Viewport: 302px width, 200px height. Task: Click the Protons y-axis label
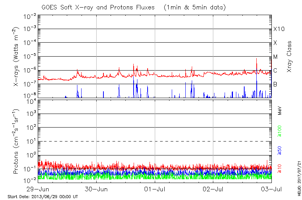click(x=17, y=142)
